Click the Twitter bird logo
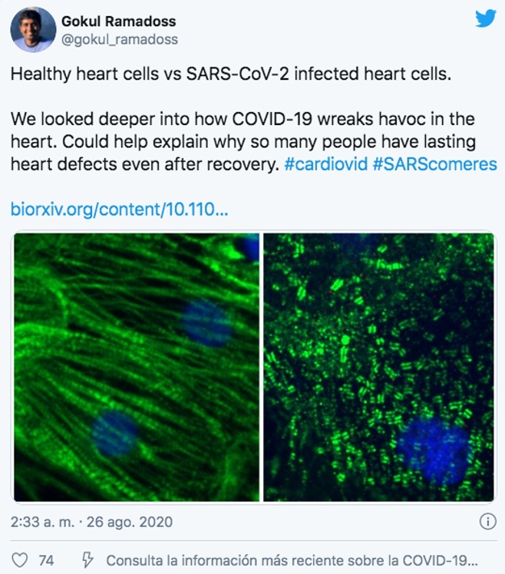 click(x=486, y=18)
